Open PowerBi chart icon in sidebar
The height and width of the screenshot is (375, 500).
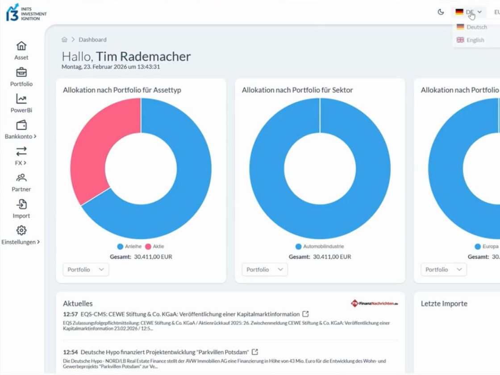21,99
